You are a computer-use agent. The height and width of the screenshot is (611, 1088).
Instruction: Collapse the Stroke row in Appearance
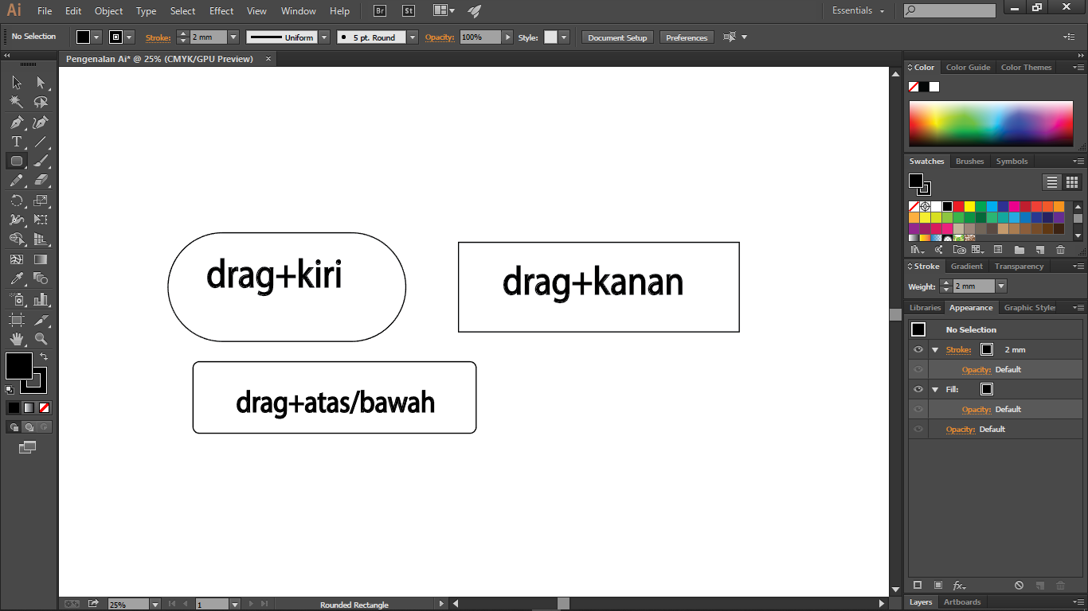point(935,349)
